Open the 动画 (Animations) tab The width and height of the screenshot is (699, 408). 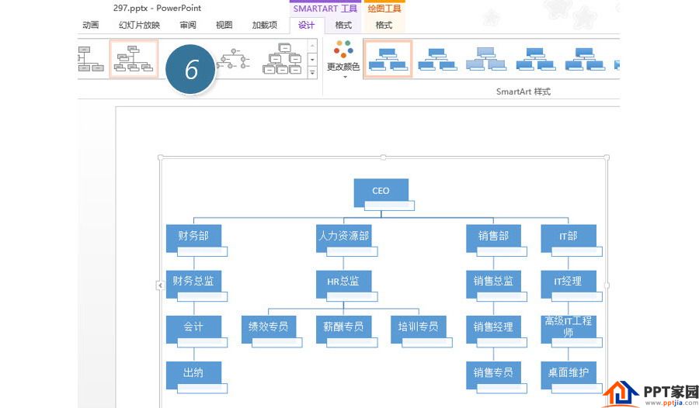click(91, 25)
